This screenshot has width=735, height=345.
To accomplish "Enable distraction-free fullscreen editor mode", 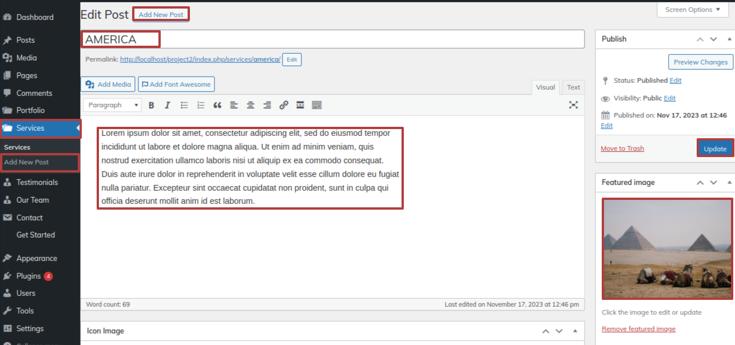I will [x=573, y=105].
